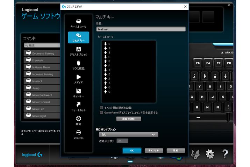Select the マルチキー command type icon
This screenshot has height=167, width=250.
point(79,35)
